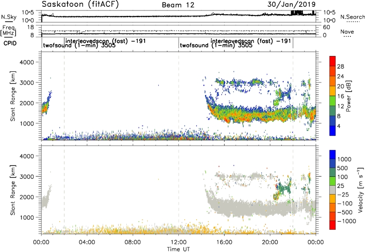Pick the red top segment of Power colorbar

tap(333, 61)
